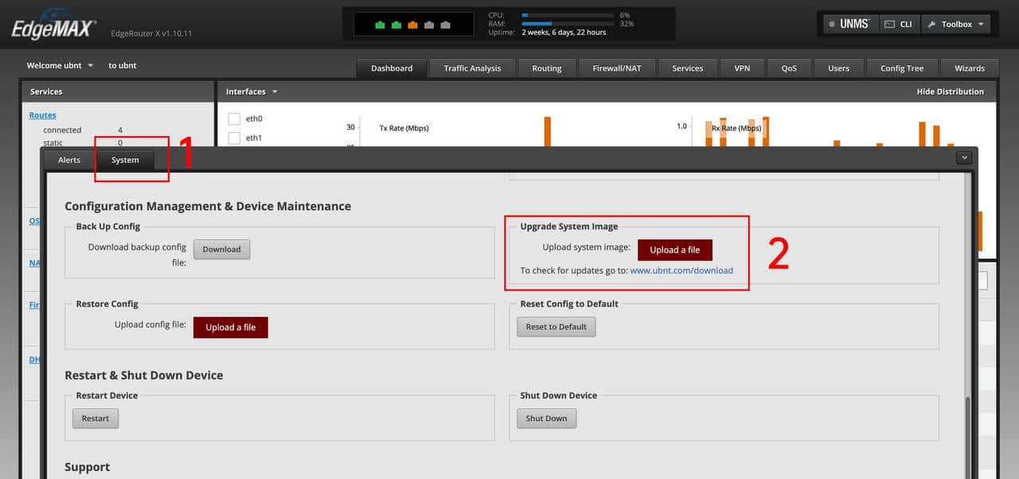The height and width of the screenshot is (479, 1019).
Task: Switch to the Firewall/NAT tab
Action: tap(616, 68)
